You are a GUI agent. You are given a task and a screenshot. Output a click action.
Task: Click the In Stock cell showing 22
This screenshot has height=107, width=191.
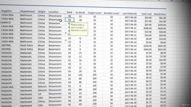(x=80, y=16)
